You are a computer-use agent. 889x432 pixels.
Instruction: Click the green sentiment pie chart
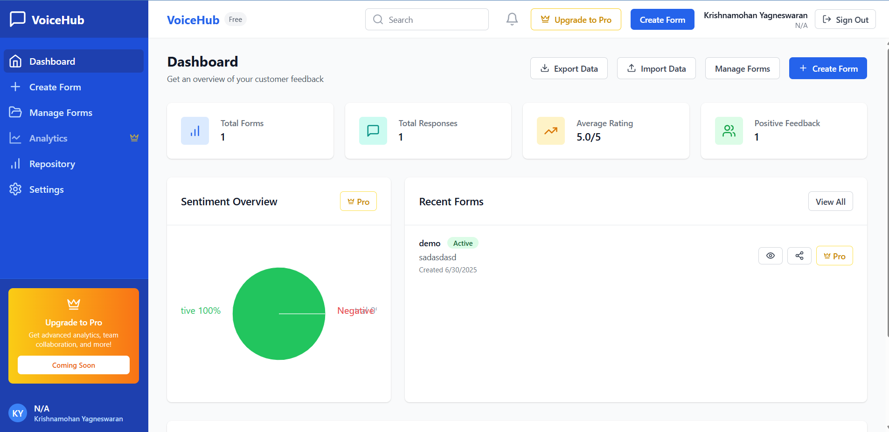pos(279,314)
